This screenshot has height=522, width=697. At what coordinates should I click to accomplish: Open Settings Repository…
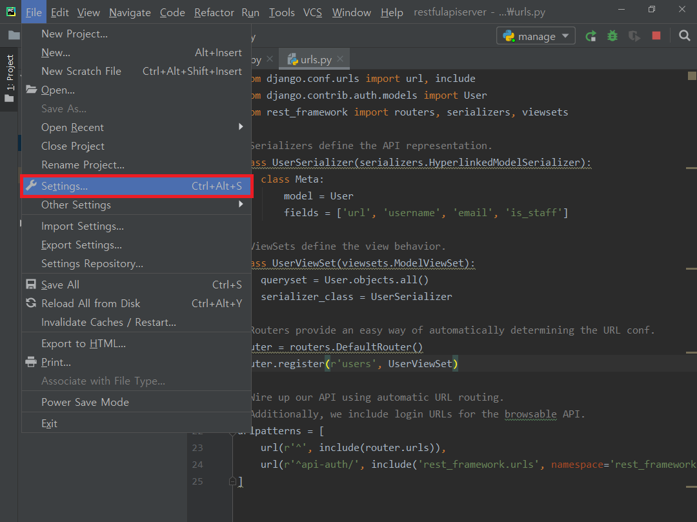[x=136, y=263]
